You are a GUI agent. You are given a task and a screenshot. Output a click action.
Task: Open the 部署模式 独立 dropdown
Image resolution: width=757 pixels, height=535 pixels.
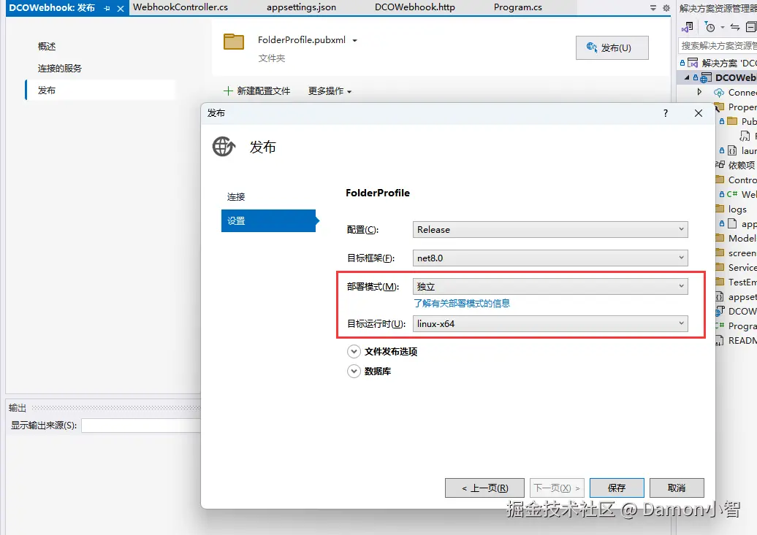pyautogui.click(x=550, y=287)
